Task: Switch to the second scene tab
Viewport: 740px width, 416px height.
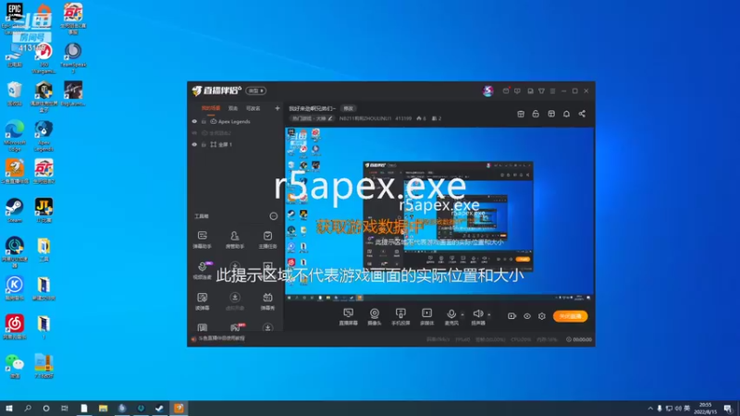Action: (x=233, y=108)
